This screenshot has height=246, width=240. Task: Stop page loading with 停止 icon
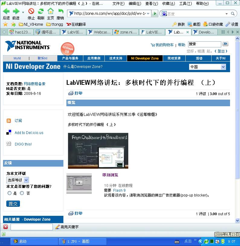point(31,11)
